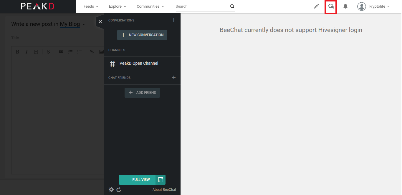Open the Communities dropdown
The height and width of the screenshot is (195, 402).
coord(150,6)
